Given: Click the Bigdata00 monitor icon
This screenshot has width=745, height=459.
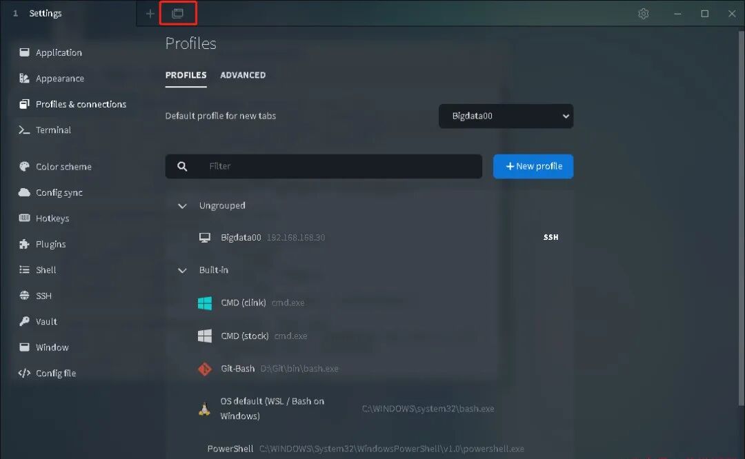Looking at the screenshot, I should click(205, 237).
